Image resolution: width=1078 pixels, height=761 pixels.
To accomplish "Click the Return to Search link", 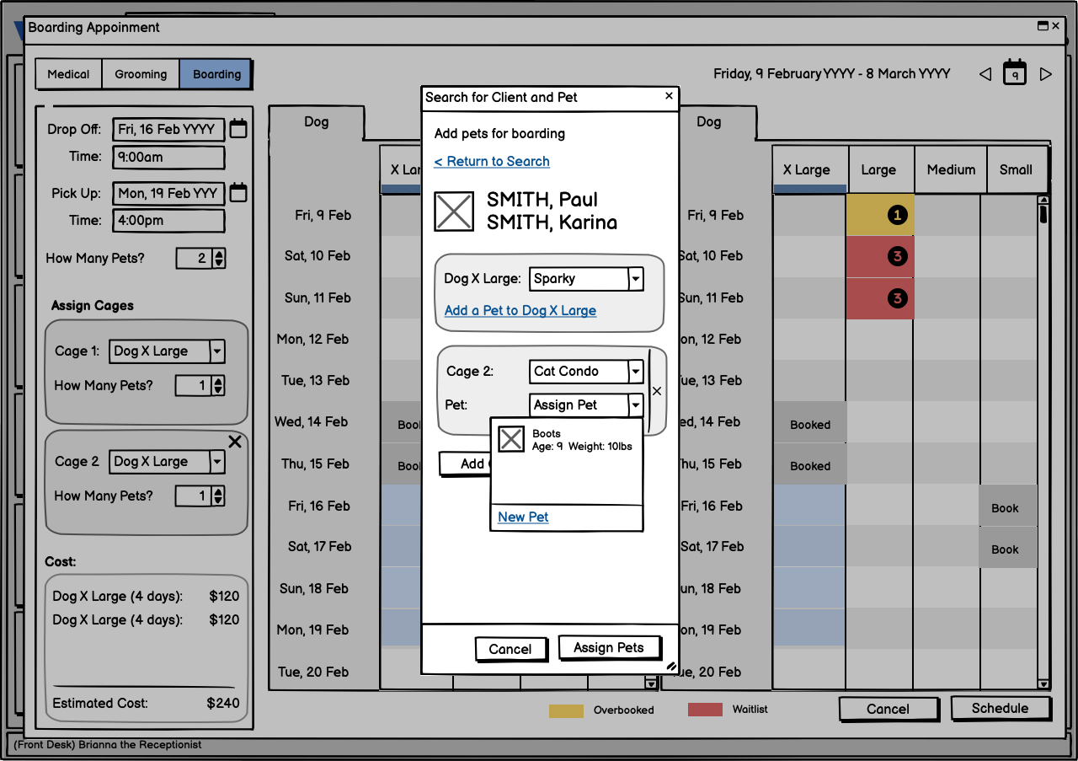I will (492, 162).
